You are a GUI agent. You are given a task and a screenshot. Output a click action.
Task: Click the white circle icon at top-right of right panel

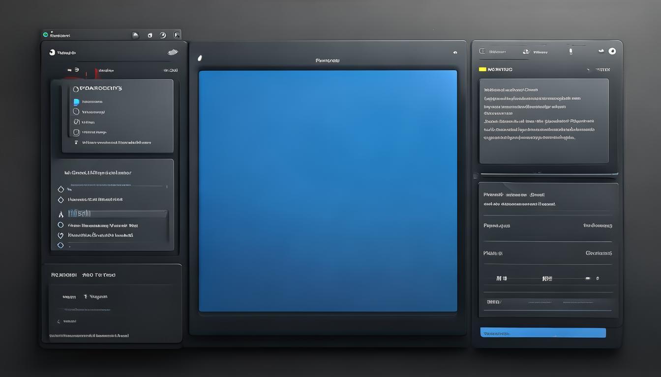click(x=612, y=51)
